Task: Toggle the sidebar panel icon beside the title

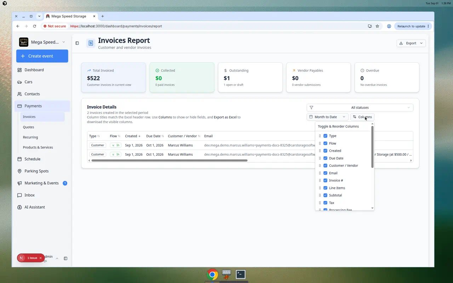Action: (77, 43)
